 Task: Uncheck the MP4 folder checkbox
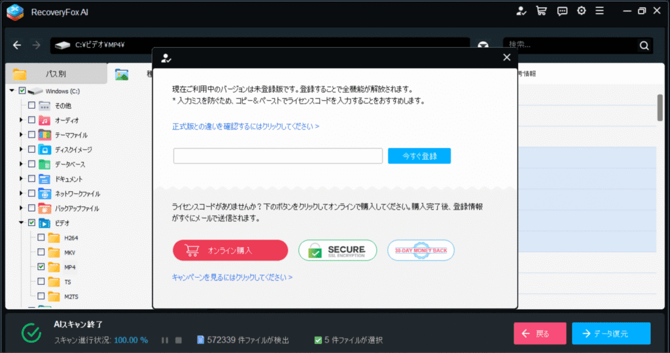click(x=41, y=267)
